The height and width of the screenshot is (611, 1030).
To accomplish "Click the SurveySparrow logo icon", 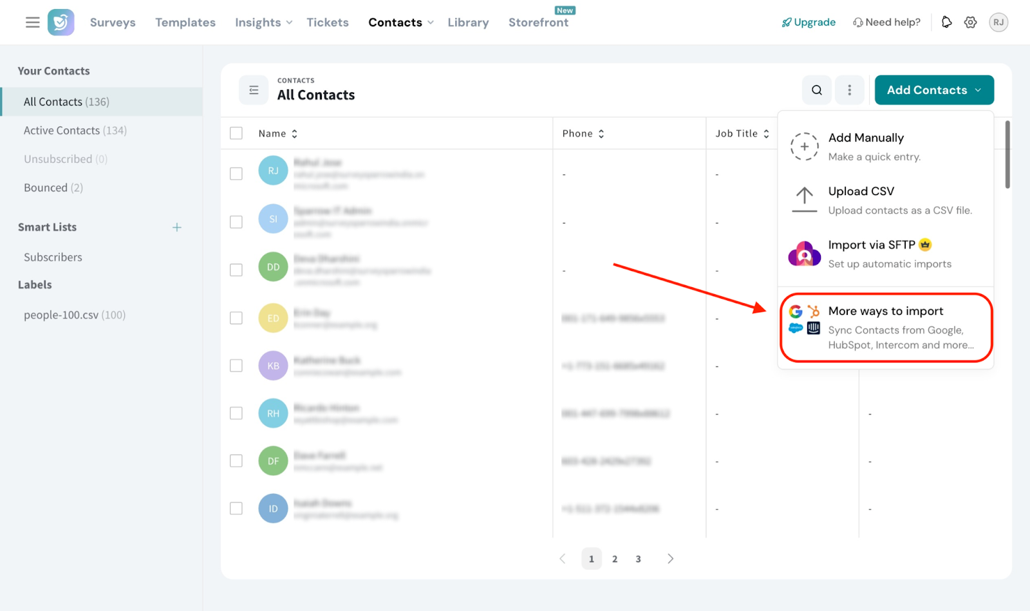I will coord(61,23).
